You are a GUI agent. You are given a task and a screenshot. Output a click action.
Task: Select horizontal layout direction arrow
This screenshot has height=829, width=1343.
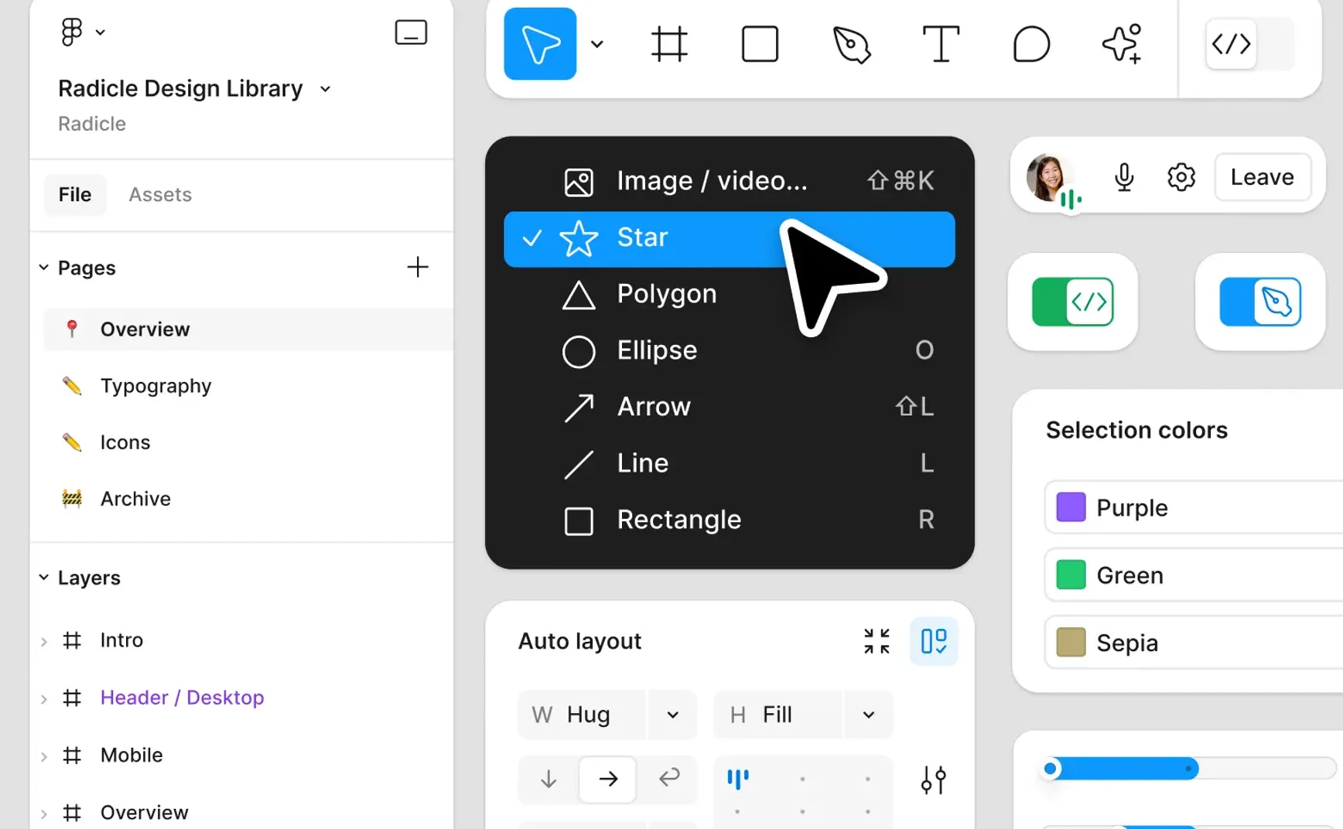pos(608,779)
